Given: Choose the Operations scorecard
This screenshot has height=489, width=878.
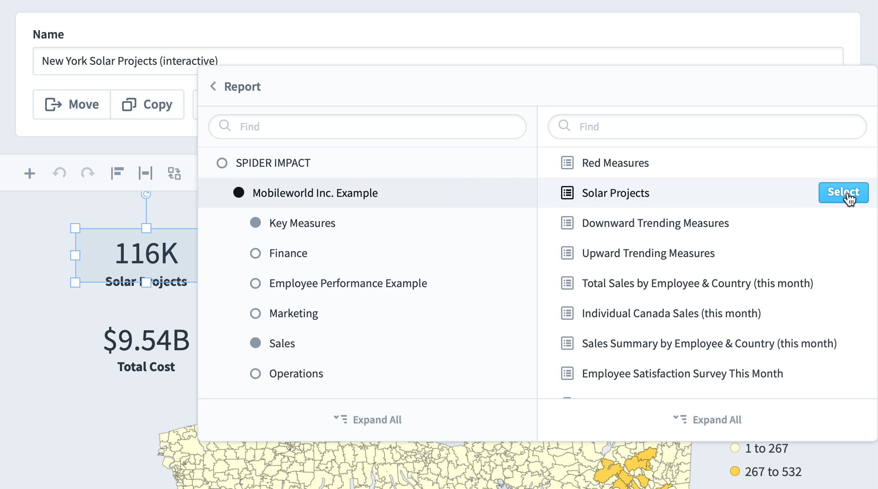Looking at the screenshot, I should 368,373.
